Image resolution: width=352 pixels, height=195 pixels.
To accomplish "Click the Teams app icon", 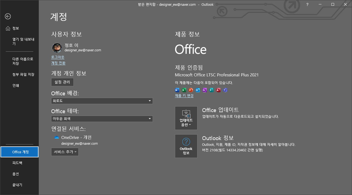I will tap(225, 90).
